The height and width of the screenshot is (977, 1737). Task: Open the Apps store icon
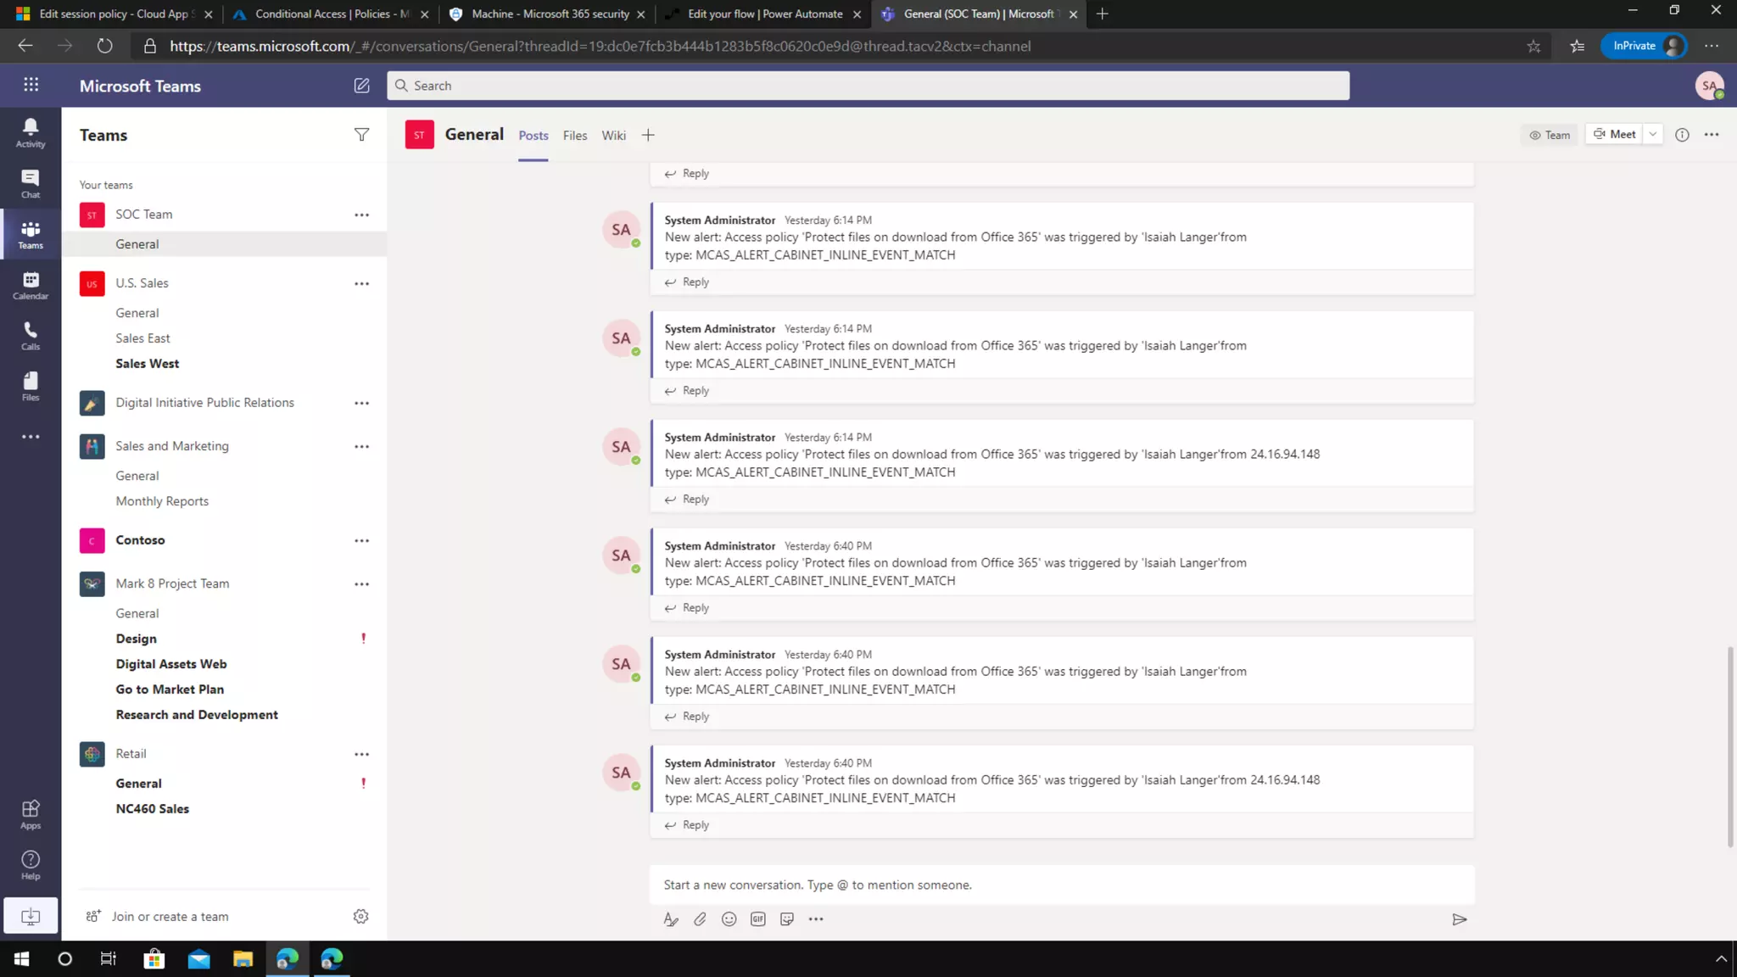pyautogui.click(x=31, y=814)
